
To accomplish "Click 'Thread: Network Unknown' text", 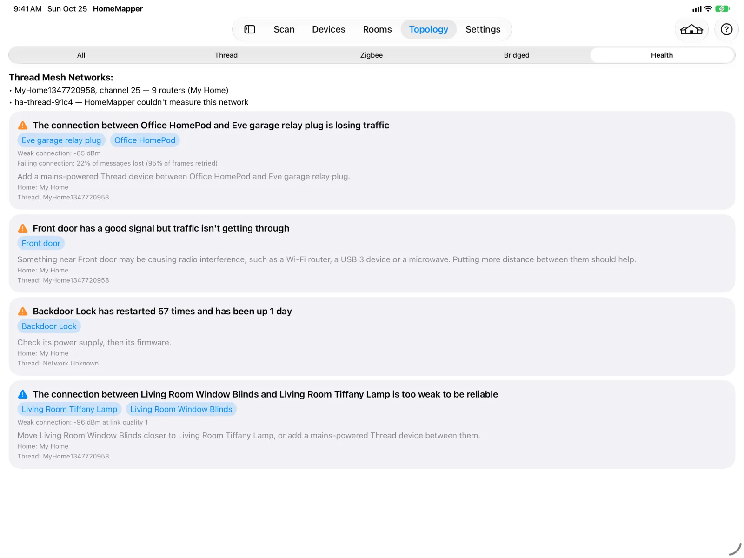I will (58, 364).
